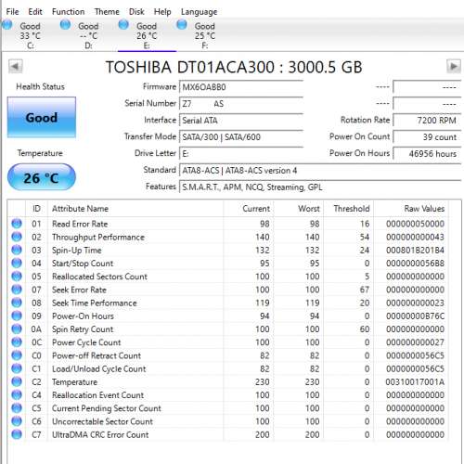Click the Power On Hours 46956 hours field
This screenshot has width=464, height=464.
tap(427, 153)
